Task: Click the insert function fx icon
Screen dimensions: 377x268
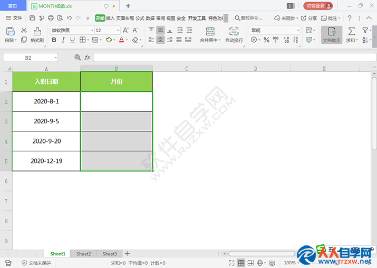Action: coord(87,58)
